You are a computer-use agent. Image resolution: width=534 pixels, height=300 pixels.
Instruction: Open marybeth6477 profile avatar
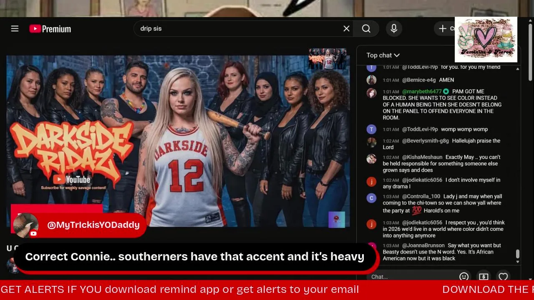point(371,93)
